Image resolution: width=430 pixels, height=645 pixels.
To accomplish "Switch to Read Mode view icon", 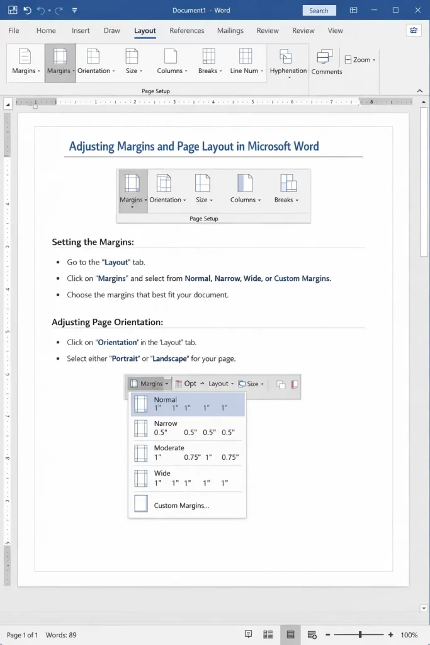I will pyautogui.click(x=268, y=635).
